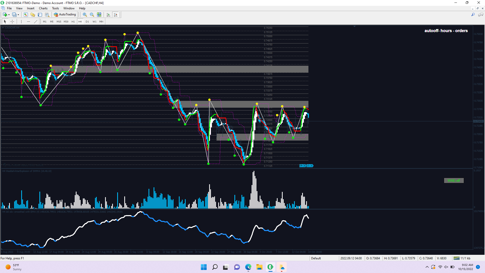Image resolution: width=485 pixels, height=273 pixels.
Task: Open the Strategy Tester magnifier icon
Action: point(47,15)
